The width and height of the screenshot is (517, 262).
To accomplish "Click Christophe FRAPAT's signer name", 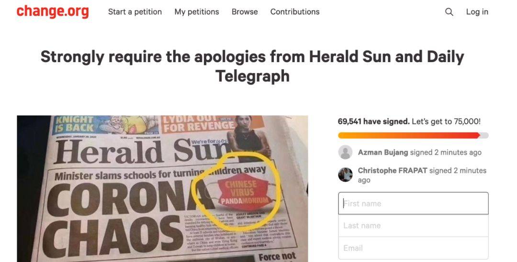I will coord(393,171).
